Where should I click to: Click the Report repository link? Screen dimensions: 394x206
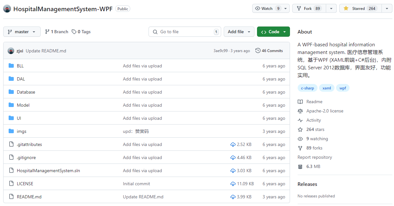pos(315,157)
